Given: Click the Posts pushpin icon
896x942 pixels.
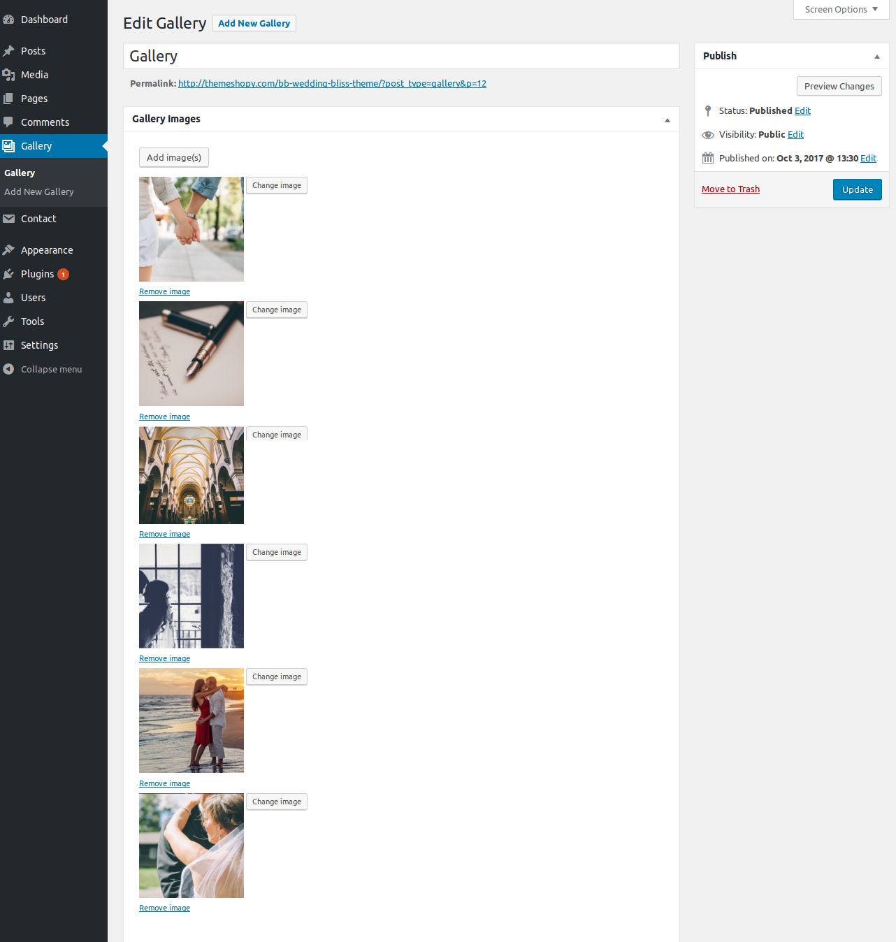Looking at the screenshot, I should (x=8, y=51).
